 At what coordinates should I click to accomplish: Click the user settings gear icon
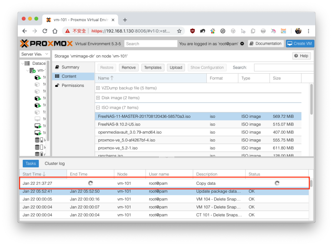point(242,44)
